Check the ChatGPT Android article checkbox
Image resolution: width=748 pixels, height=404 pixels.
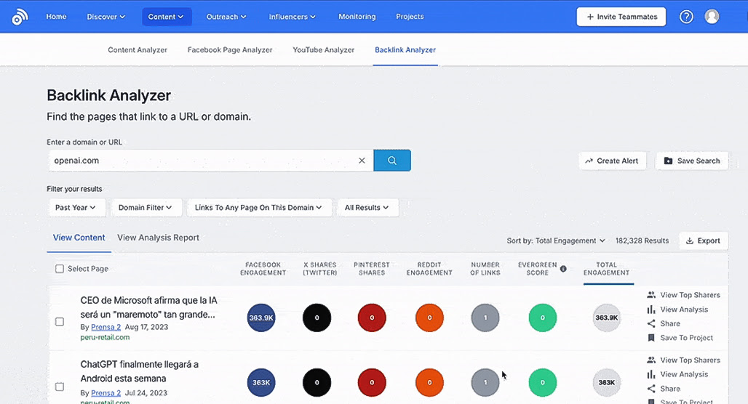coord(60,387)
